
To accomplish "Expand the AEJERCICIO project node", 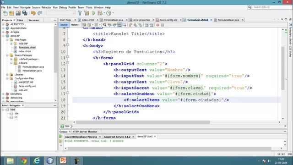I will coord(3,24).
